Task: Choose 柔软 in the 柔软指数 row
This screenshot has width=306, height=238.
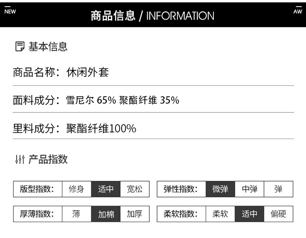Action: click(x=220, y=213)
